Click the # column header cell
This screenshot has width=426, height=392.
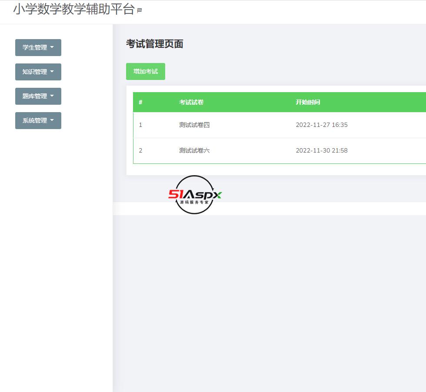140,102
